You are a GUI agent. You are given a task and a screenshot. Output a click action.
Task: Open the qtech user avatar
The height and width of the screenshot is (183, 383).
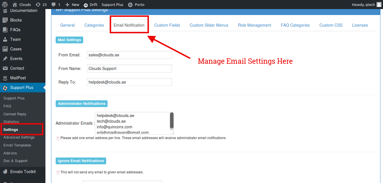379,5
